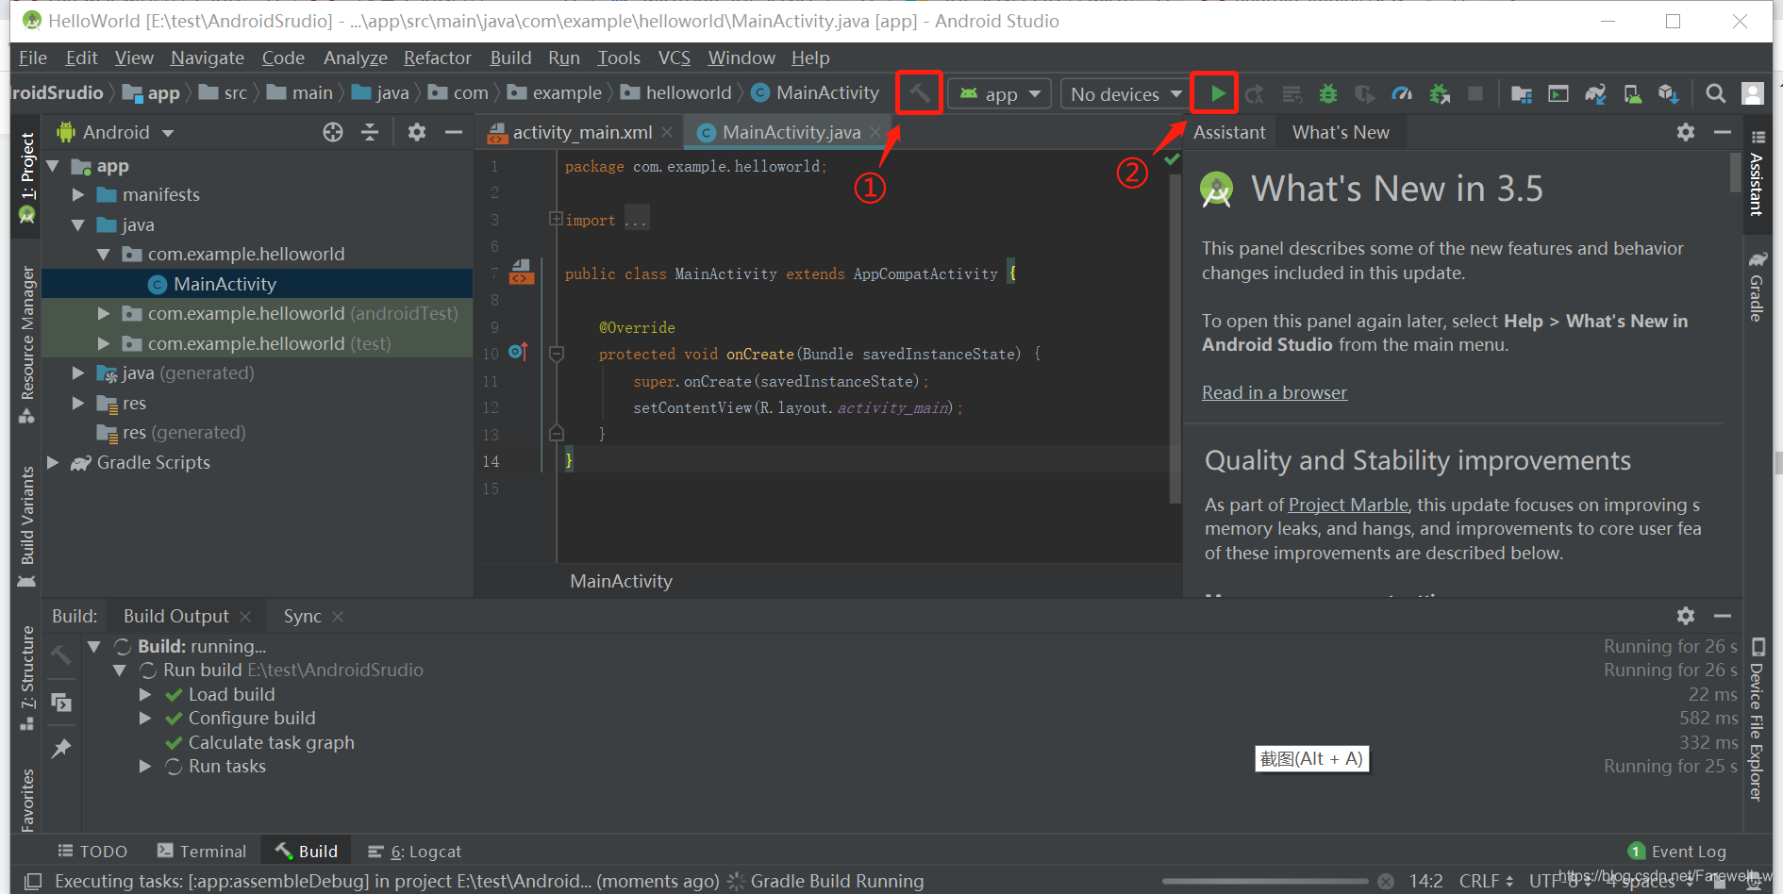1783x894 pixels.
Task: Open the Android profiler gauge icon
Action: (1402, 93)
